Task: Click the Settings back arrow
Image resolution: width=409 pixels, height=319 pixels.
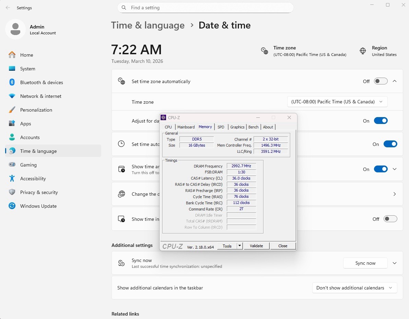Action: tap(8, 8)
